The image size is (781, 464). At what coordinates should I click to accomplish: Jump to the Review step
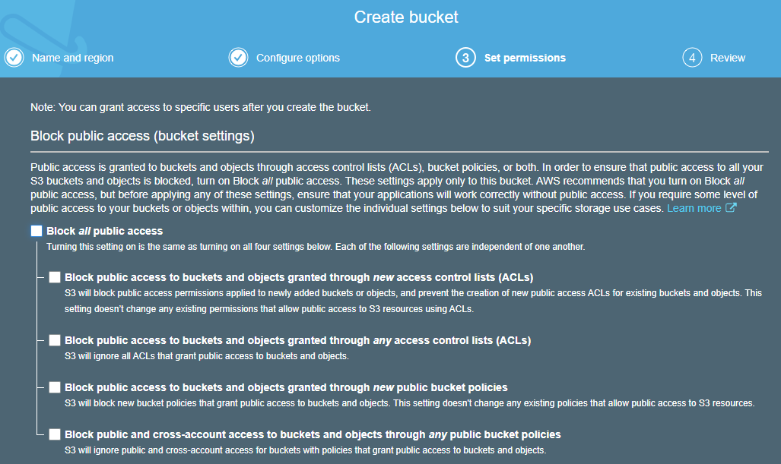[728, 58]
